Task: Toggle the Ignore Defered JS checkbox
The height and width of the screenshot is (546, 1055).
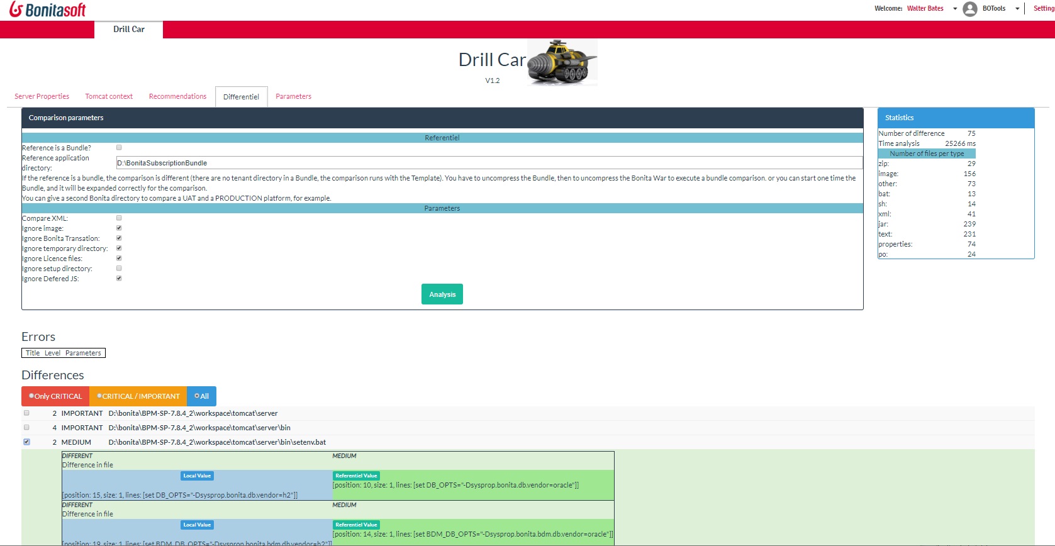Action: click(x=119, y=279)
